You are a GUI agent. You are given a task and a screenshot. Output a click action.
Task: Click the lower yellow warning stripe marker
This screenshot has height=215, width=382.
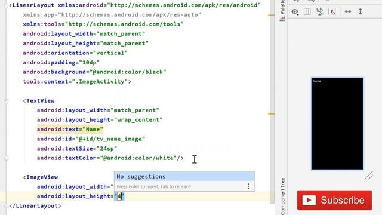coord(272,113)
